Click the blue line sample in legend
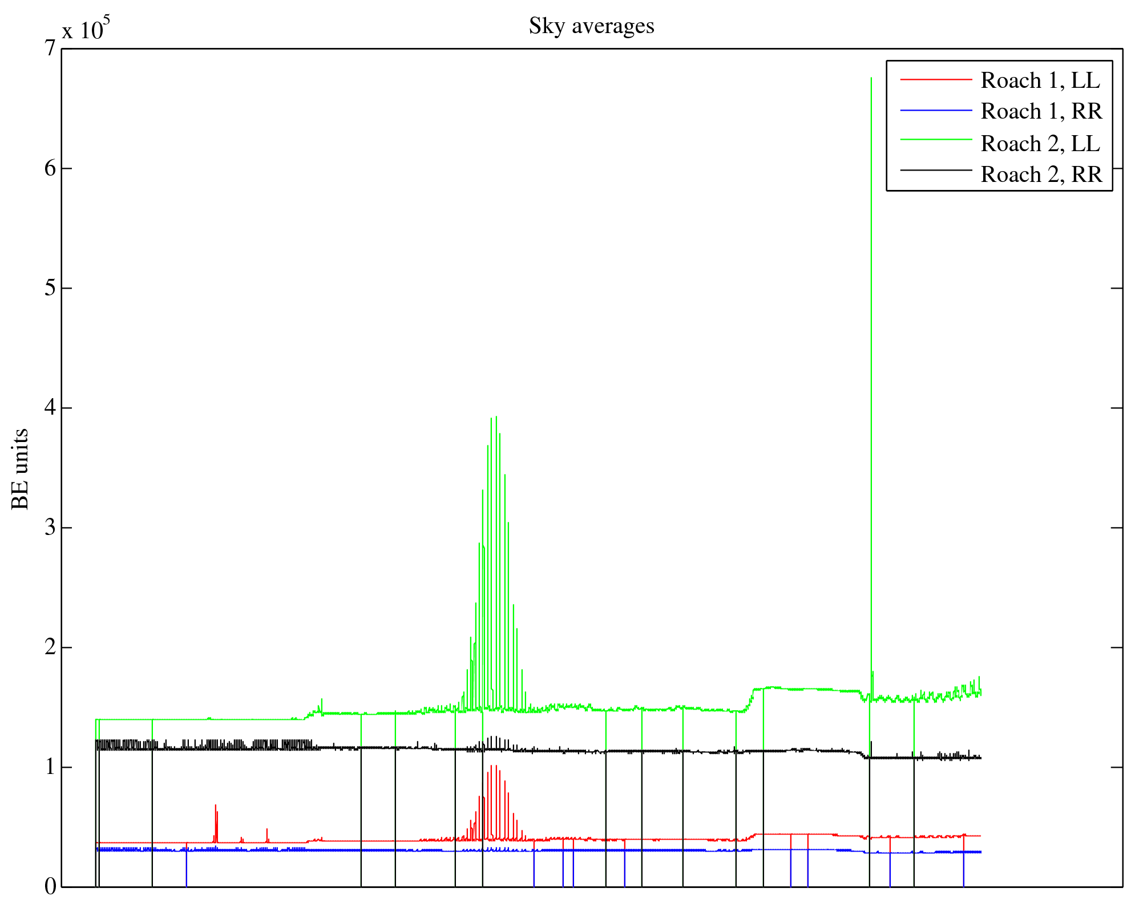The width and height of the screenshot is (1139, 908). click(935, 111)
